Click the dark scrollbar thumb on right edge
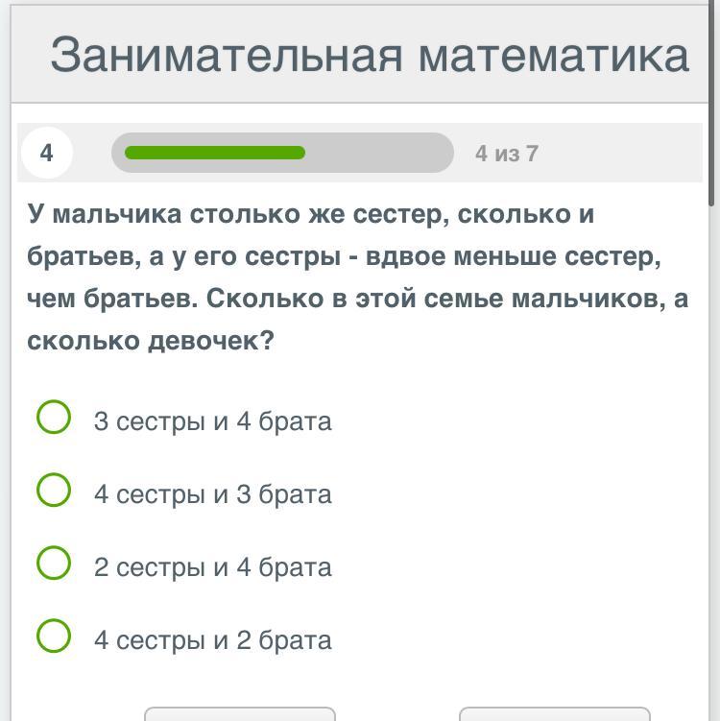720x721 pixels. (711, 103)
